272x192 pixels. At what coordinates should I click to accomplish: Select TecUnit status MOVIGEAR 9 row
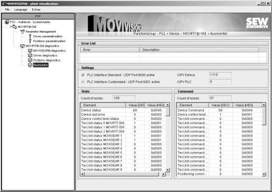[123, 170]
